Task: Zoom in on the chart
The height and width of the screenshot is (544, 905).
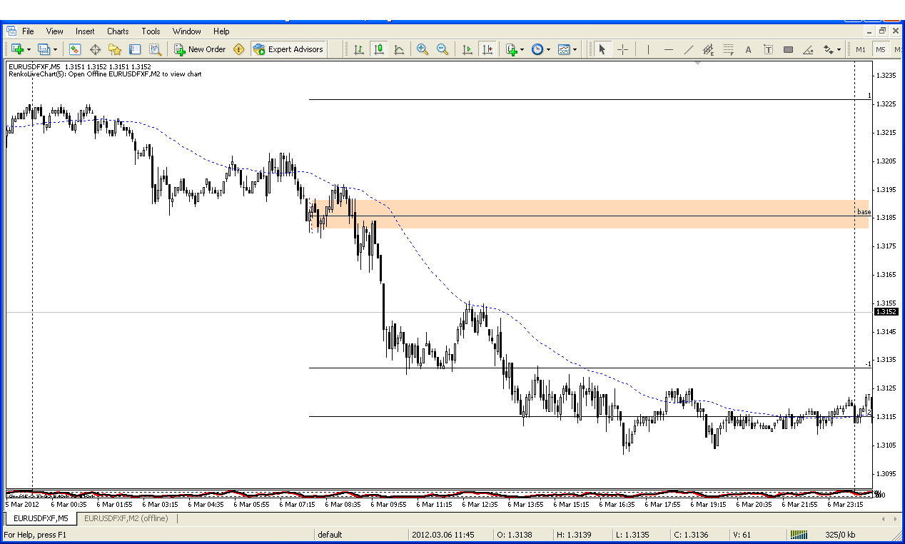Action: [x=423, y=49]
